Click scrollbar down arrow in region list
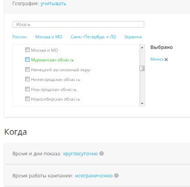This screenshot has height=187, width=190. click(x=142, y=103)
